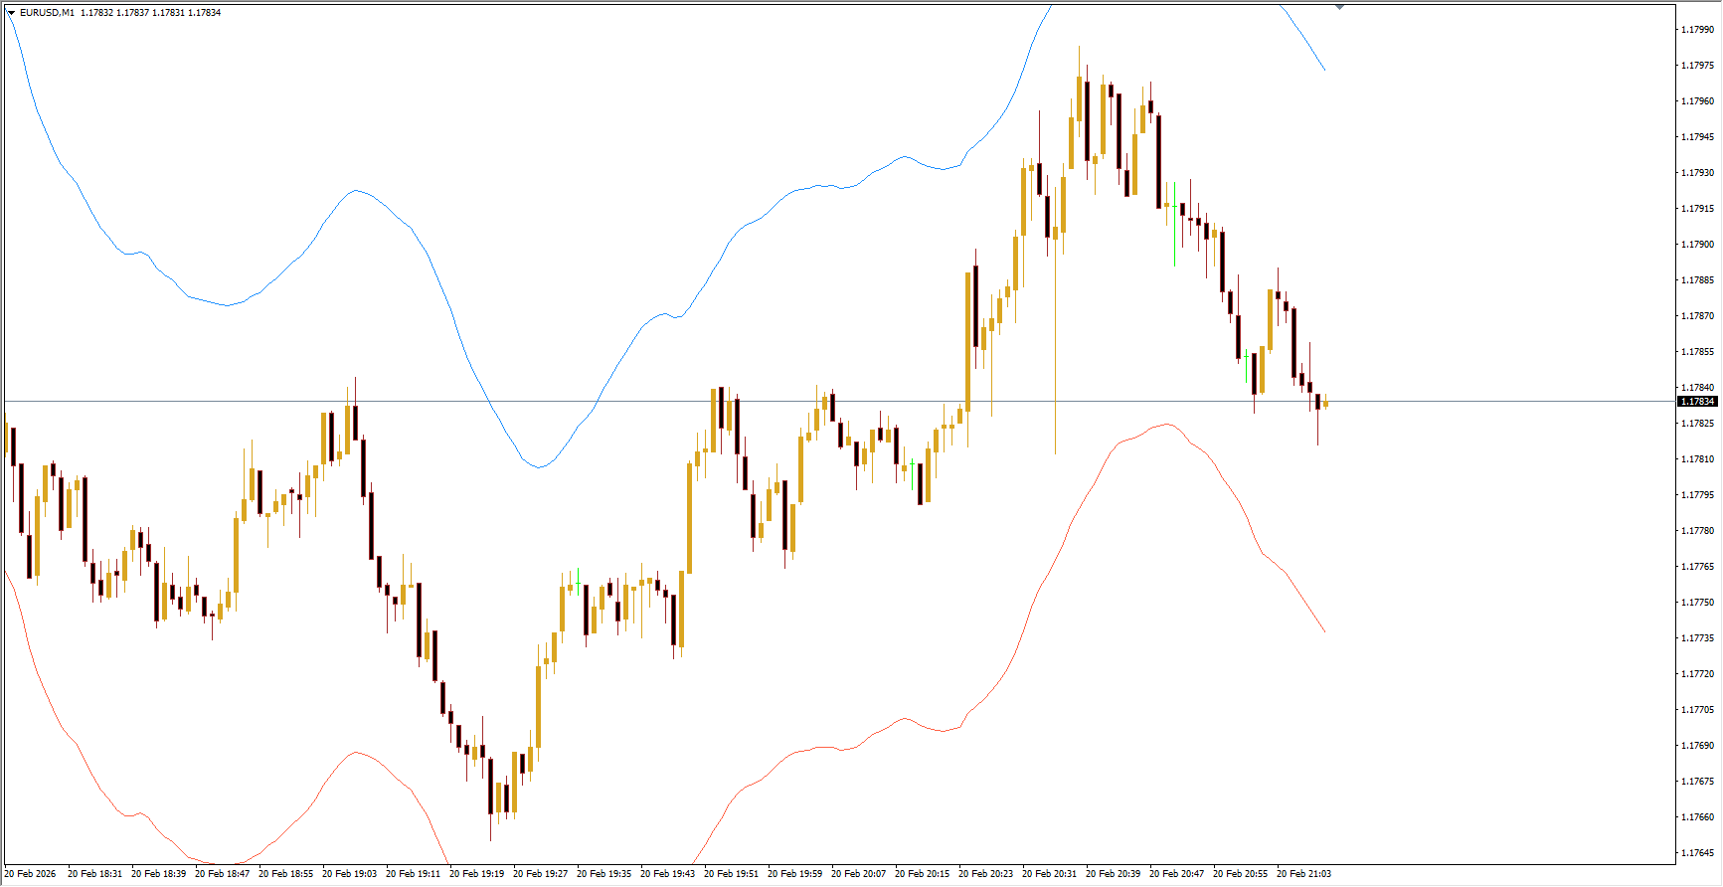
Task: Click the 1.17810 price axis label
Action: [1697, 459]
